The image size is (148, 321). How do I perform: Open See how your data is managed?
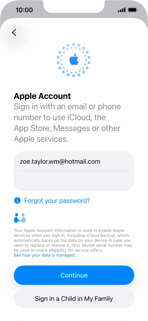(46, 255)
